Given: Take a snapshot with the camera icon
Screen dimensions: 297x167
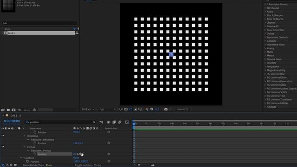Looking at the screenshot, I should (166, 109).
